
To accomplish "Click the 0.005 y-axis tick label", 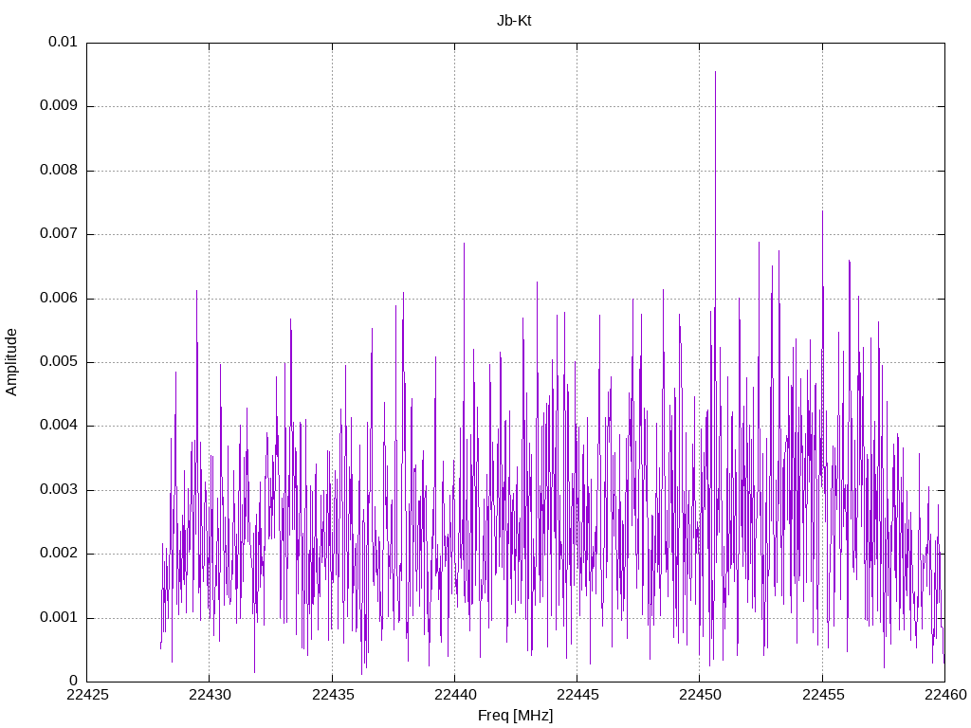I will pyautogui.click(x=58, y=362).
